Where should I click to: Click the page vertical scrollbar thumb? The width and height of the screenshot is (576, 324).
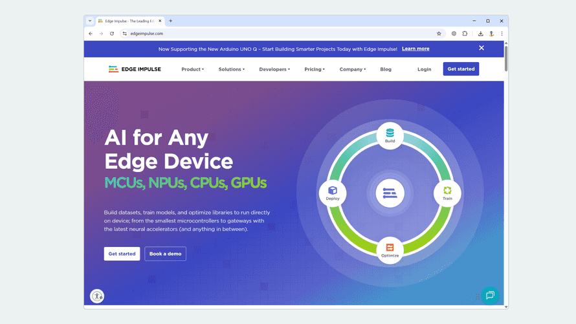click(506, 58)
